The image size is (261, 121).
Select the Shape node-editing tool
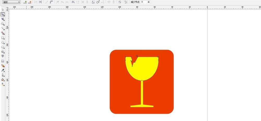(3, 15)
